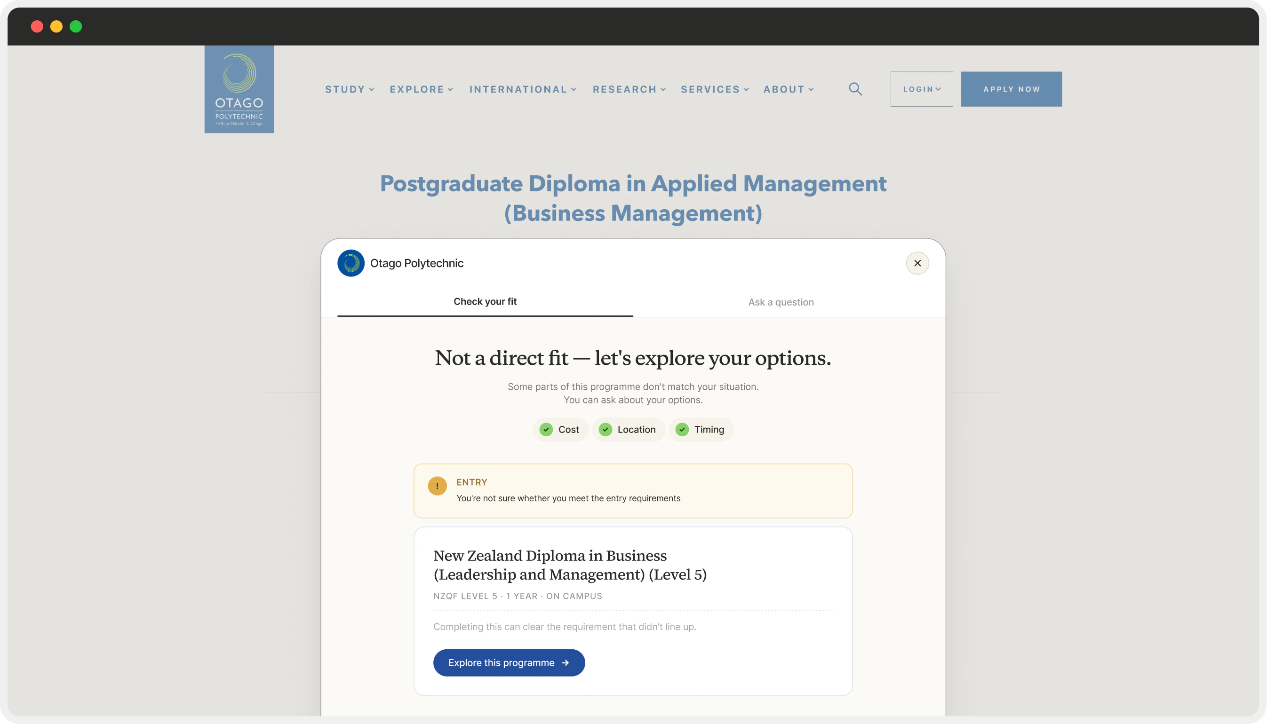Click the arrow in Explore this programme button
The width and height of the screenshot is (1267, 724).
coord(565,663)
